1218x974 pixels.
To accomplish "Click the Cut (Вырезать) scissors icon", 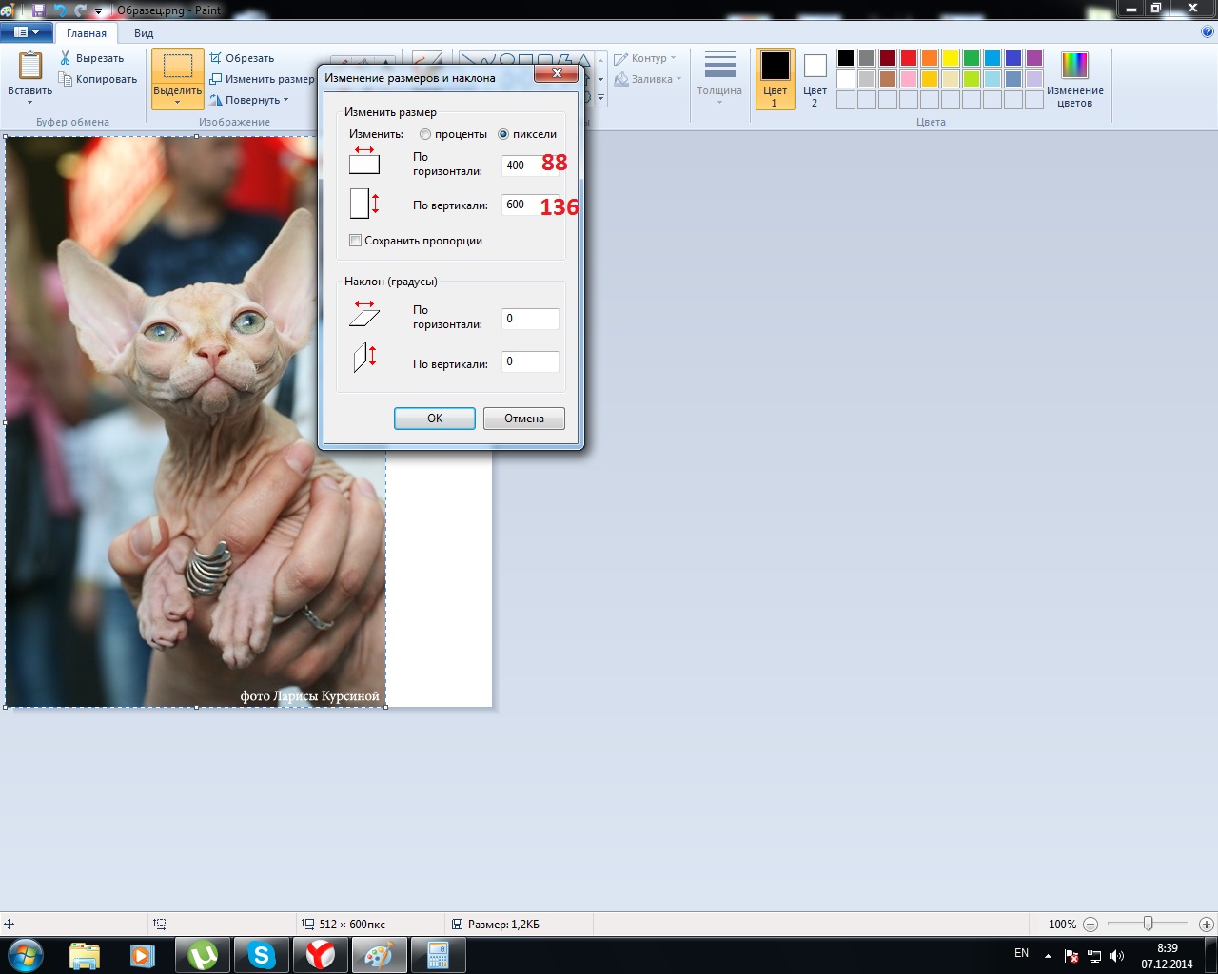I will point(66,58).
